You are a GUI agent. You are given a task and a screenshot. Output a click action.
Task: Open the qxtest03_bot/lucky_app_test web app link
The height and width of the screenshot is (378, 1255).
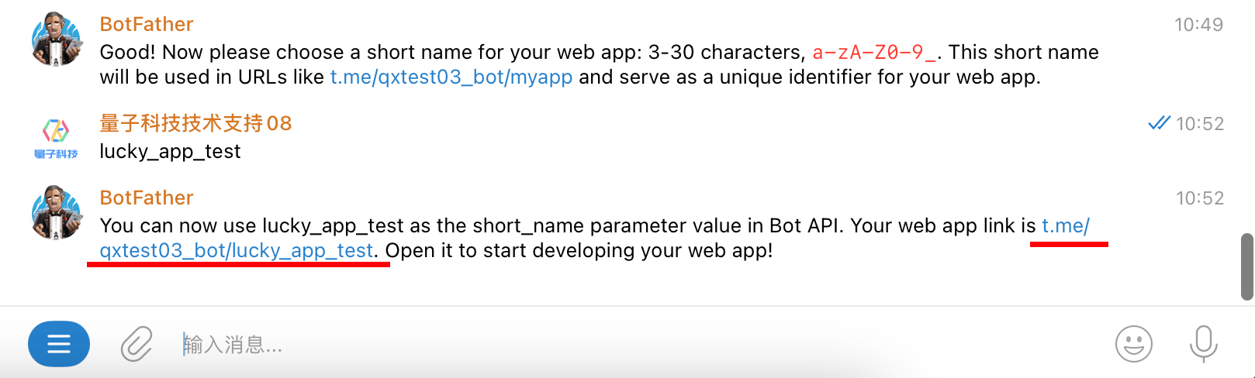point(237,250)
